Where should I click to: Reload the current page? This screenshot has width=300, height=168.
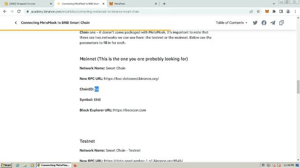[x=19, y=11]
